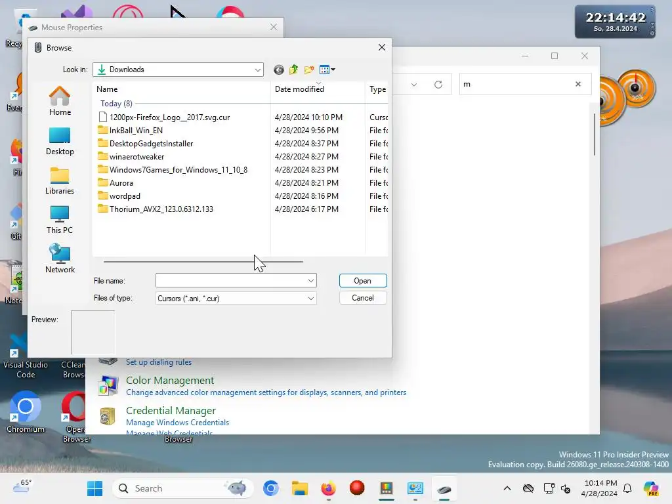Go up one folder level icon
Image resolution: width=672 pixels, height=504 pixels.
(293, 70)
